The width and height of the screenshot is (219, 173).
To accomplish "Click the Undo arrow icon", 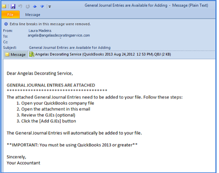I will click(x=20, y=6).
